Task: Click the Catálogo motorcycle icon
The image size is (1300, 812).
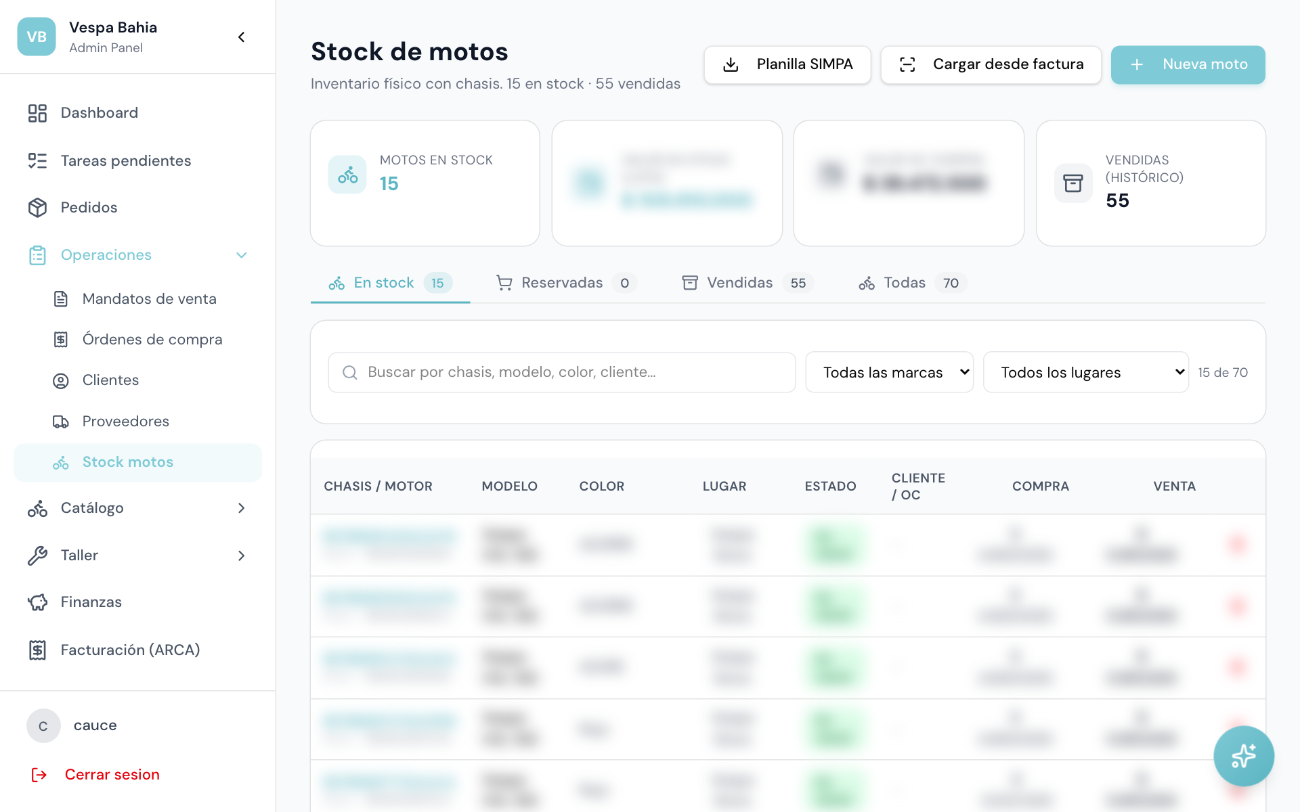Action: pyautogui.click(x=37, y=508)
